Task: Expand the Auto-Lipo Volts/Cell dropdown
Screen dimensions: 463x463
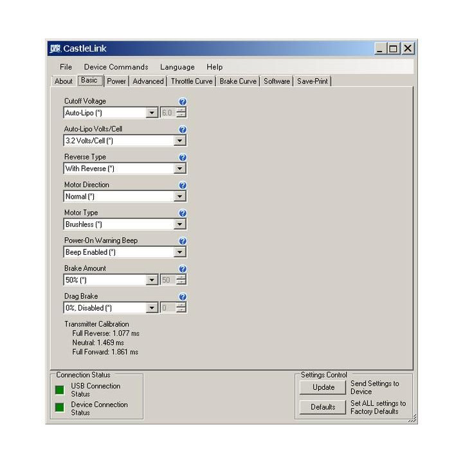Action: point(179,141)
